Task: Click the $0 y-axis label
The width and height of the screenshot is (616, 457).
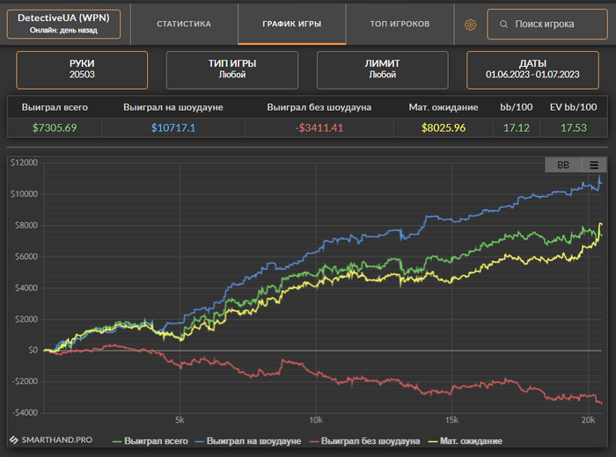Action: pyautogui.click(x=33, y=350)
